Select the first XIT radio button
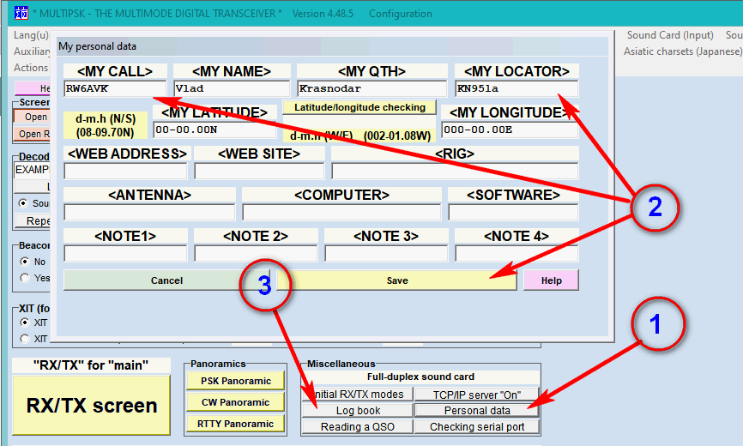Screen dimensions: 743x446 point(25,322)
